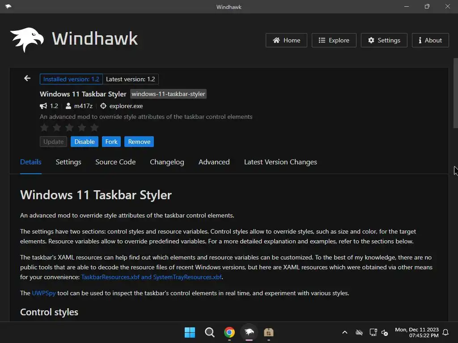Click the Windows 11 Taskbar Styler heading
The width and height of the screenshot is (458, 343).
coord(96,195)
